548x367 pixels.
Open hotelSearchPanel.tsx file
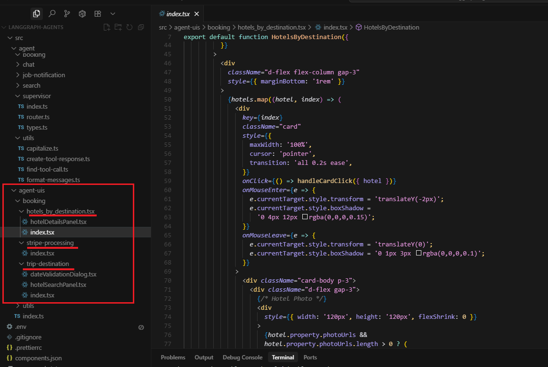point(58,285)
